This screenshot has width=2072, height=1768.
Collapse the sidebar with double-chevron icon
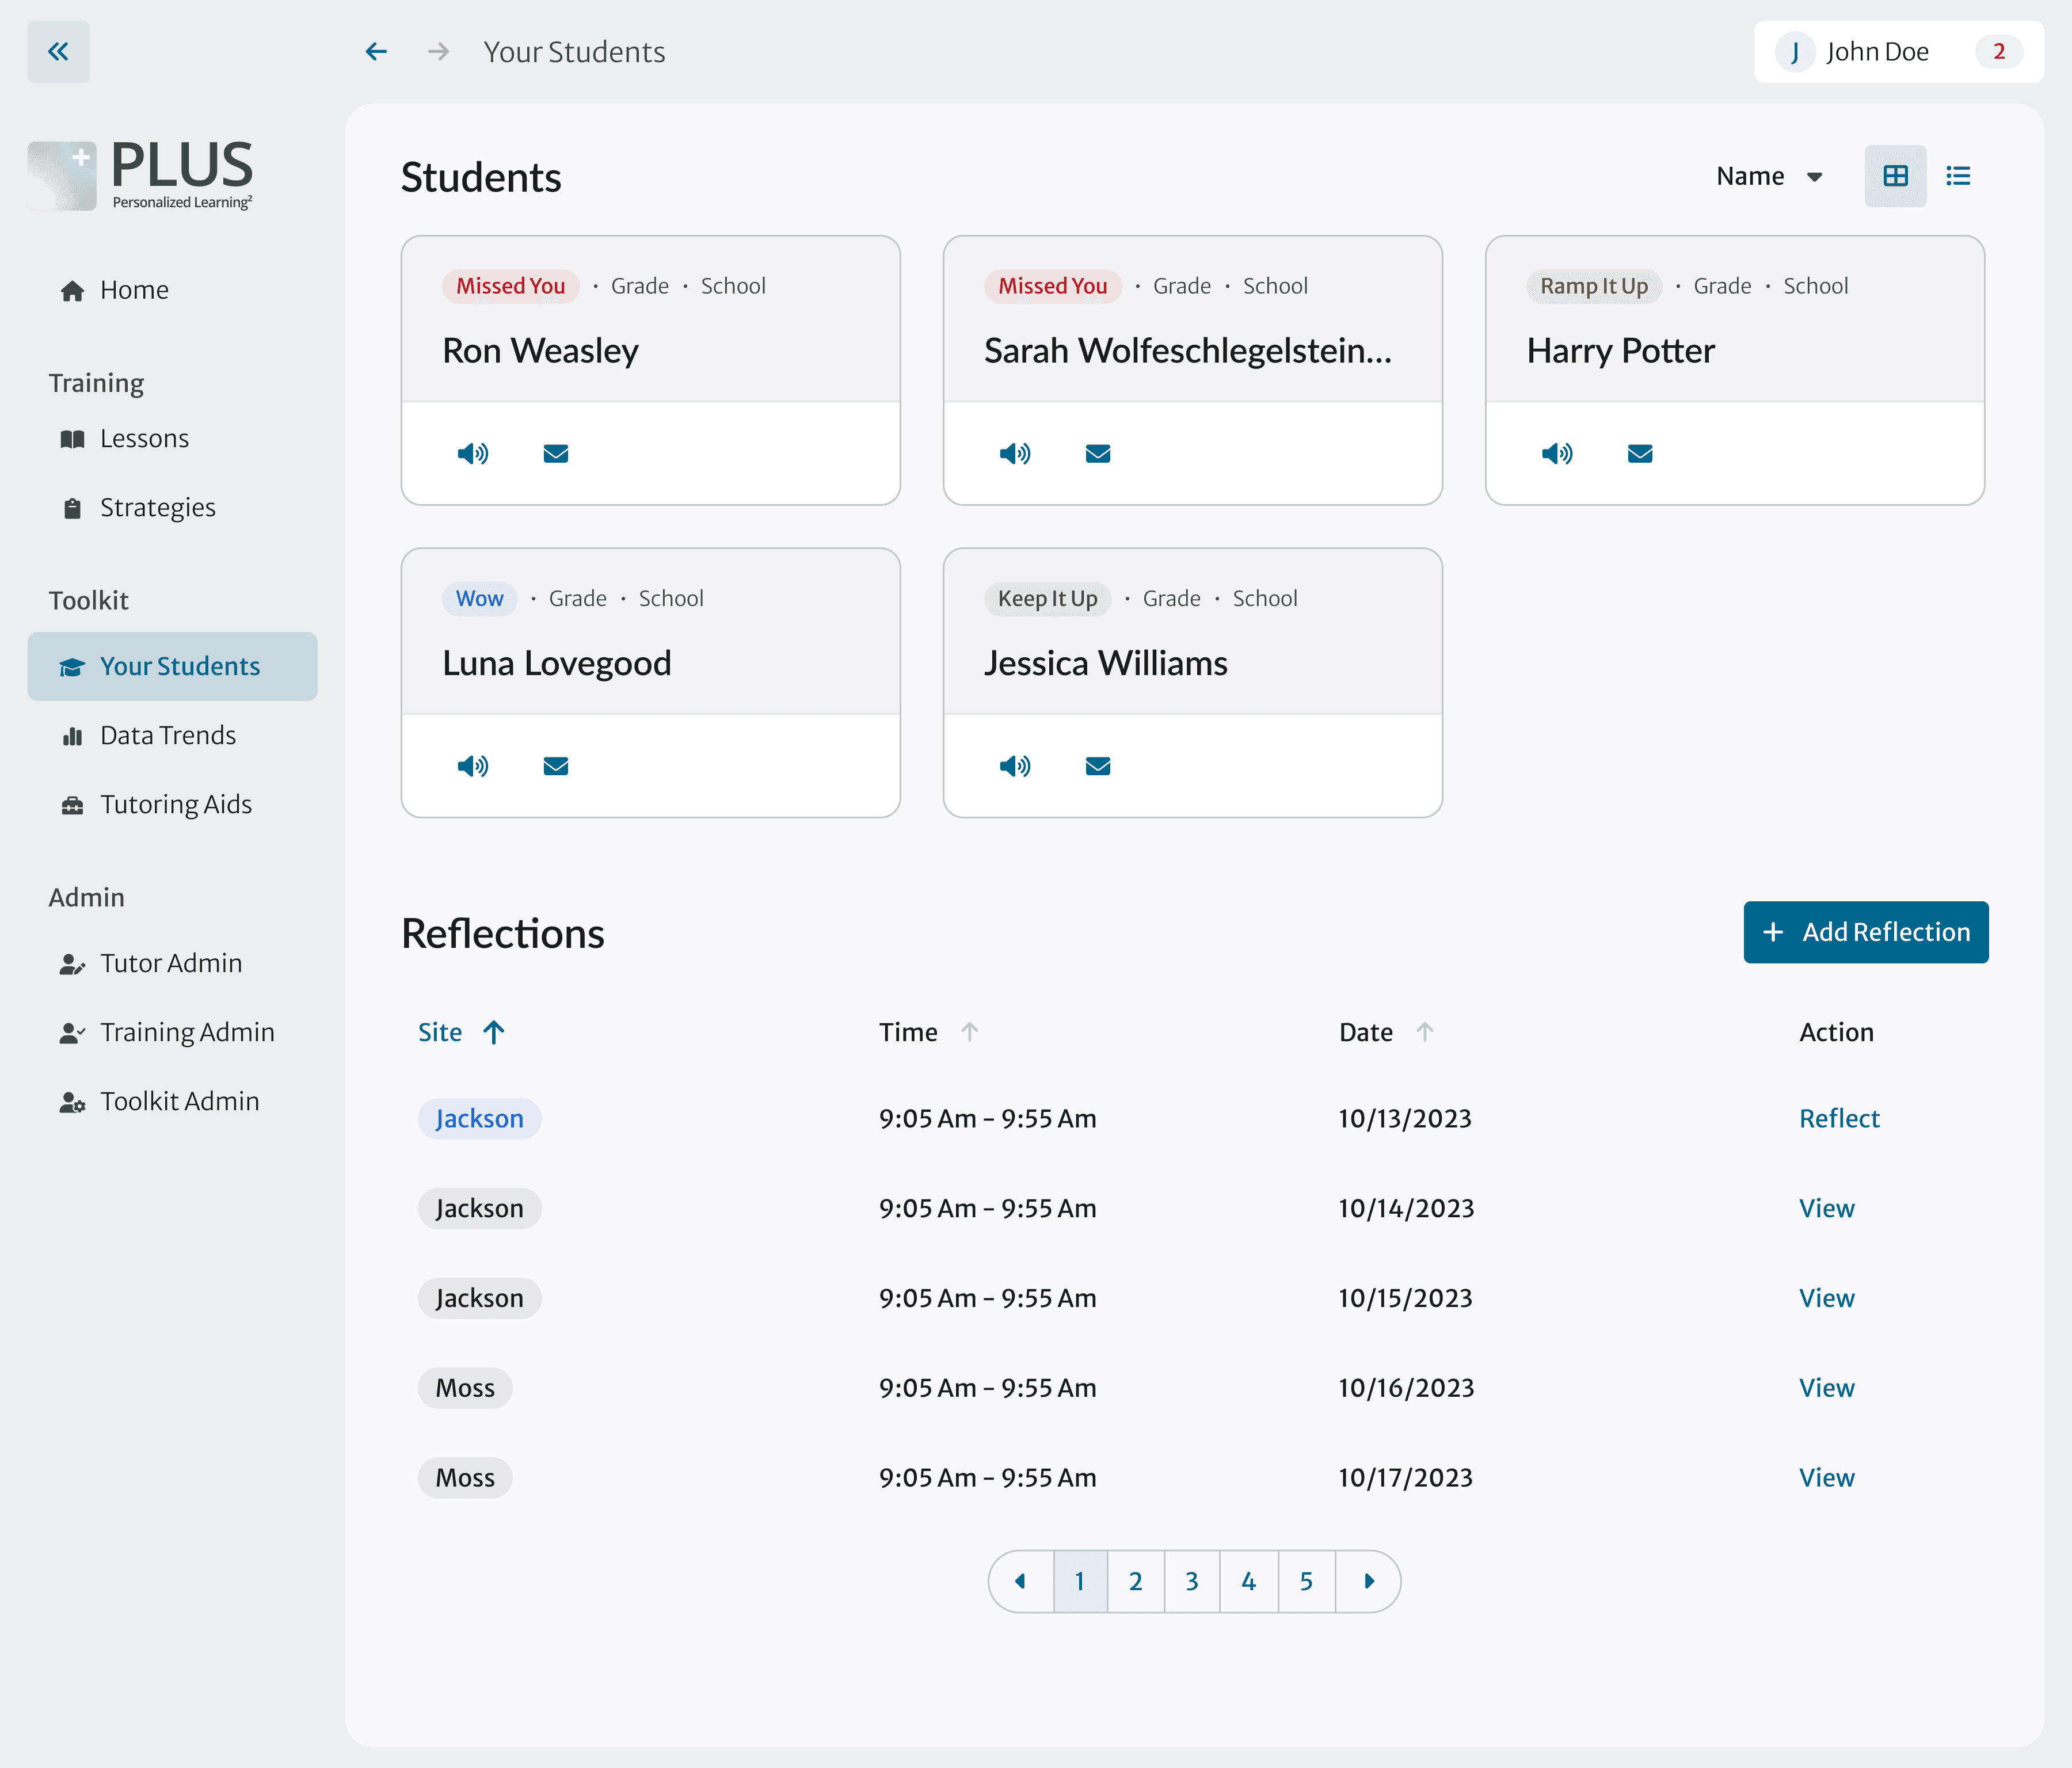[58, 52]
